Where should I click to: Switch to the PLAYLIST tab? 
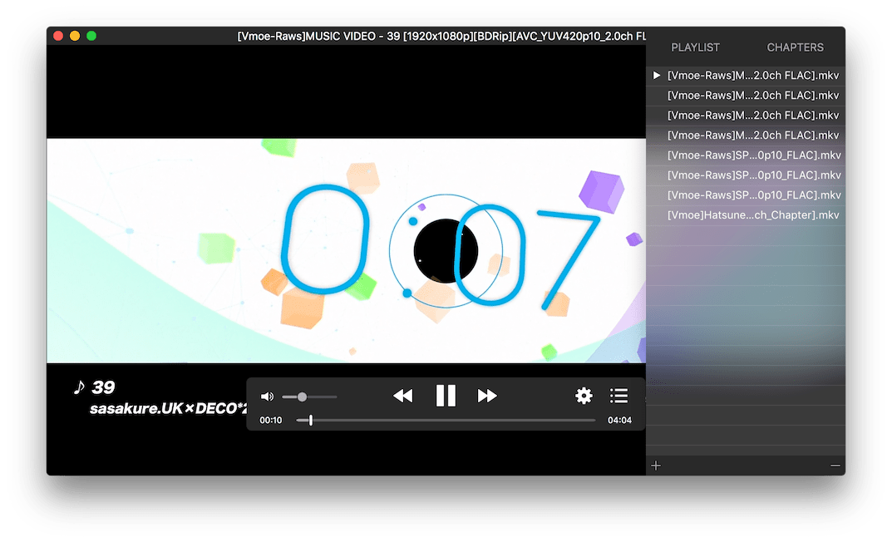pyautogui.click(x=695, y=47)
